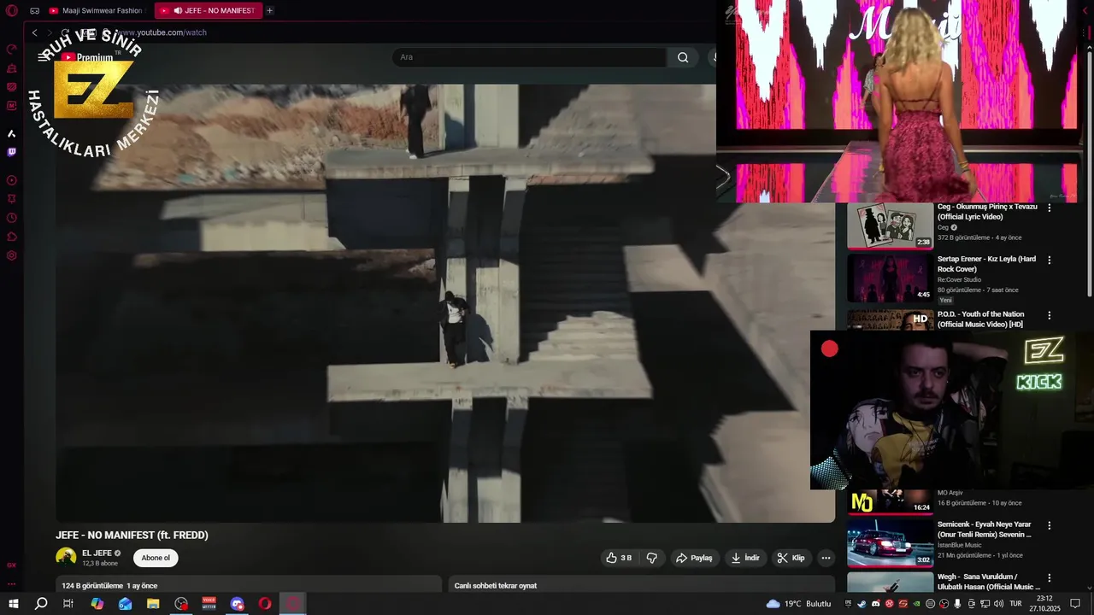Open the Voicemeeter taskbar icon
Image resolution: width=1094 pixels, height=615 pixels.
tap(209, 604)
